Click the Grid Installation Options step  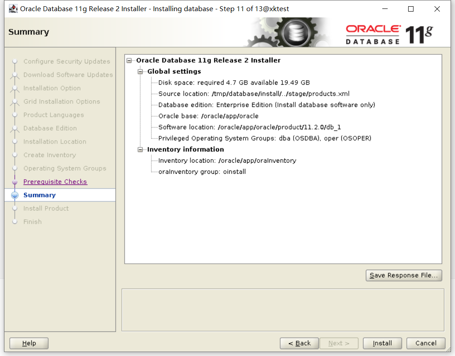click(62, 102)
